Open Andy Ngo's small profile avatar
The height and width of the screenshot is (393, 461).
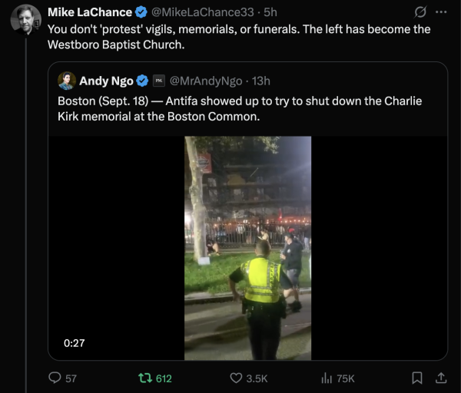(x=67, y=81)
